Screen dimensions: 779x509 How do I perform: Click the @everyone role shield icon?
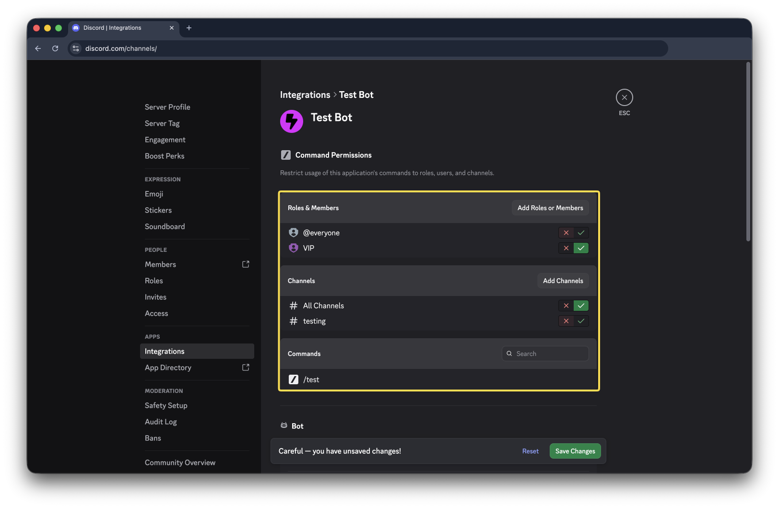(x=294, y=233)
